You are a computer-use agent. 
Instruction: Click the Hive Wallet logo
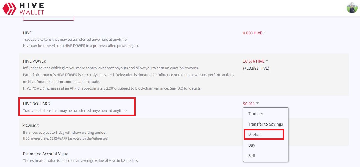23,9
